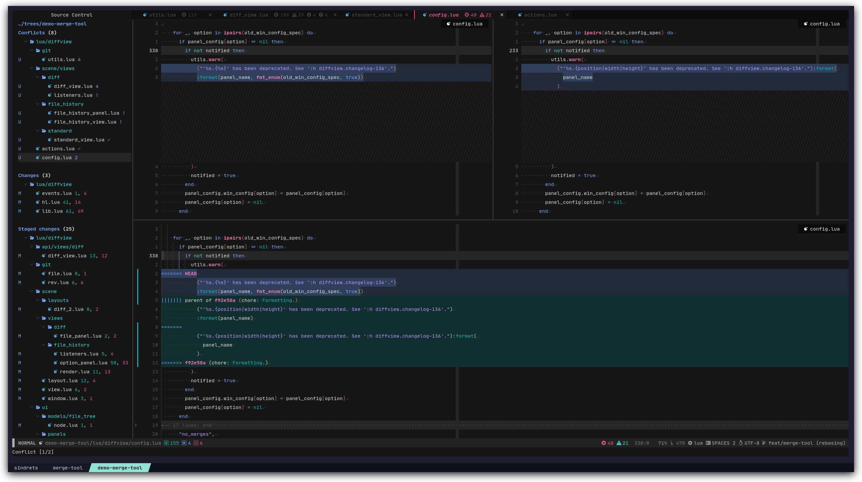Screen dimensions: 862x482
Task: Select the demo-merge-tool tabpage at bottom
Action: tap(120, 467)
